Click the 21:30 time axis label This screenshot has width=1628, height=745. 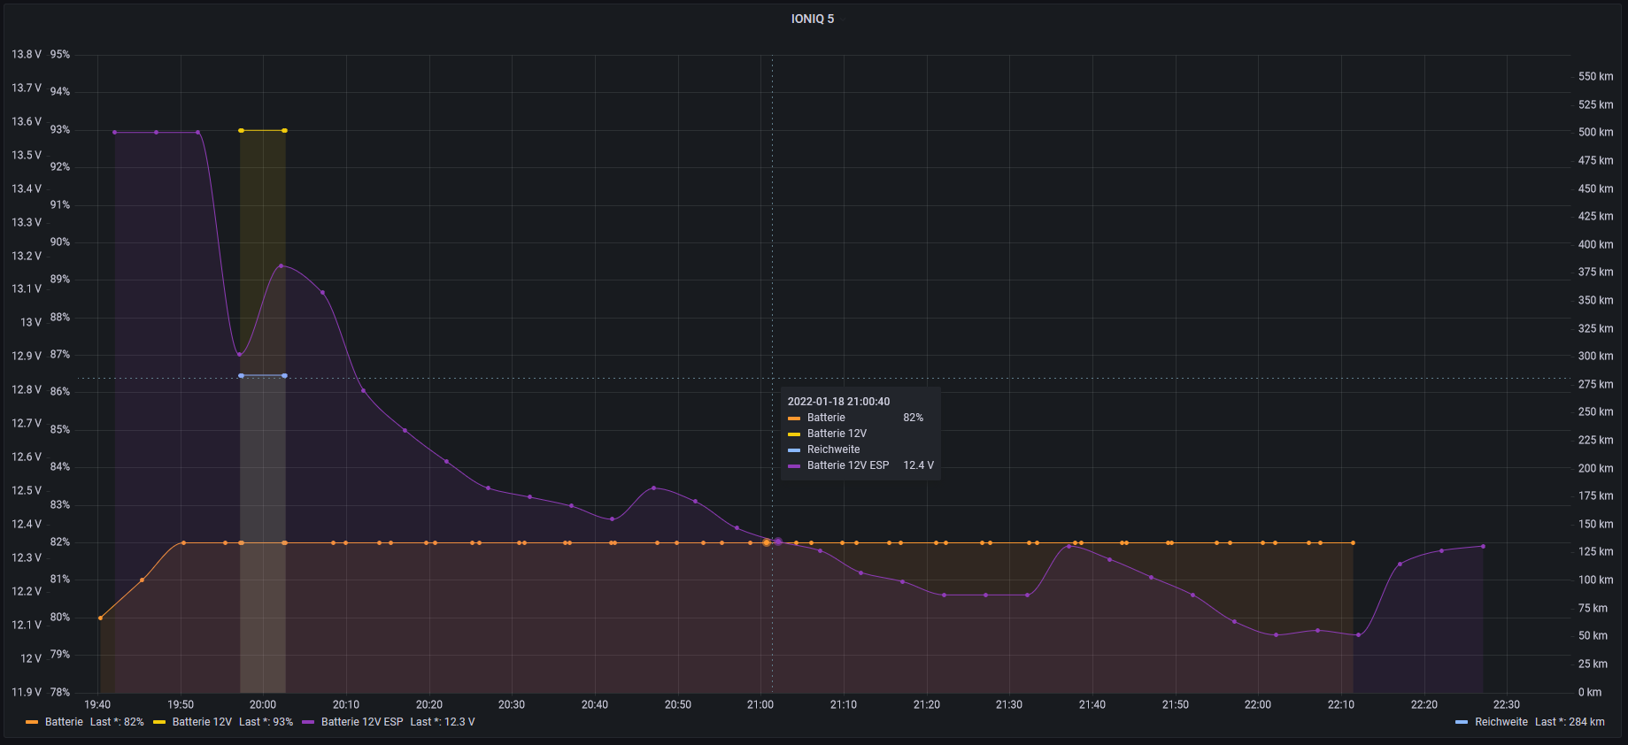click(1009, 704)
